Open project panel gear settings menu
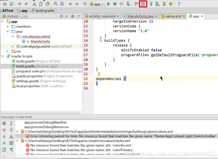The height and width of the screenshot is (159, 218). 73,16
